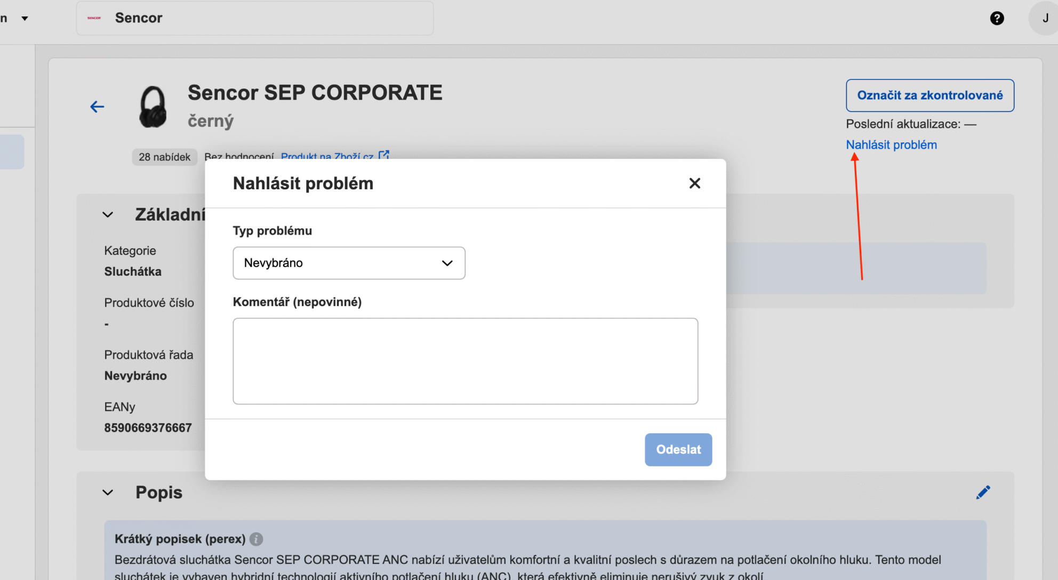Close the Nahlásit problém dialog

(x=694, y=183)
